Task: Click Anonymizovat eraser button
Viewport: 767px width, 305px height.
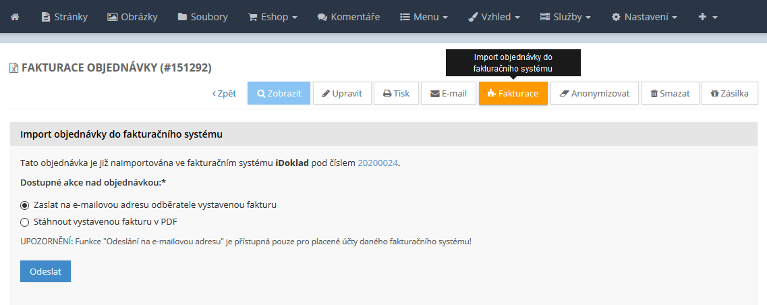Action: pyautogui.click(x=594, y=94)
